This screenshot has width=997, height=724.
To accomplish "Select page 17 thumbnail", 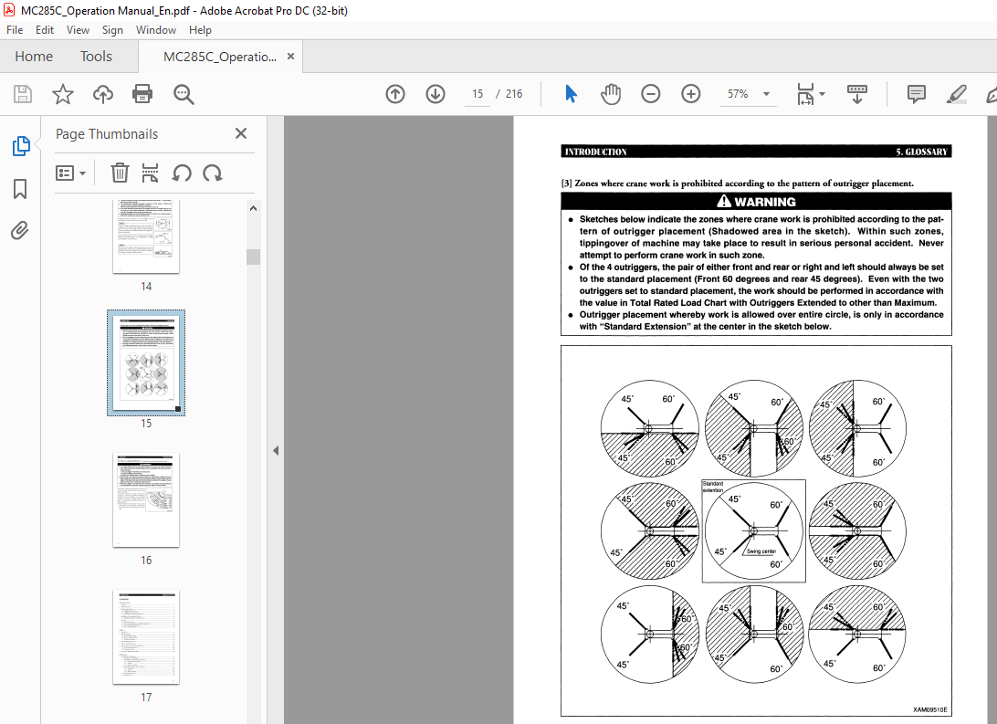I will pos(146,637).
